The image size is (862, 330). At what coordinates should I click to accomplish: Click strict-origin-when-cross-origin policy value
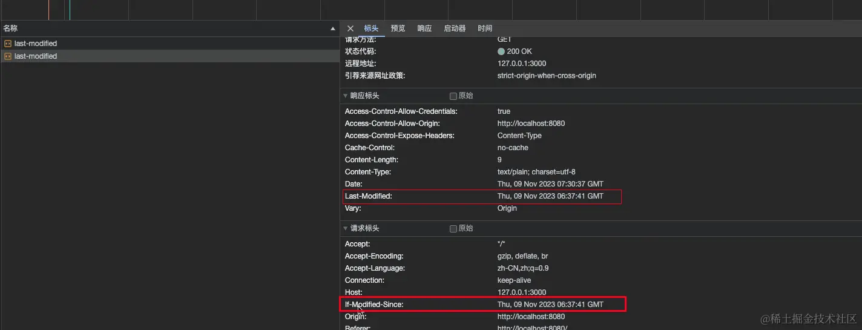click(547, 76)
